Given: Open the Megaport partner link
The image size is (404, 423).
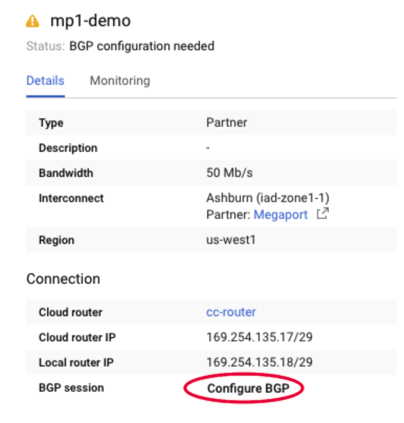Looking at the screenshot, I should pos(281,214).
